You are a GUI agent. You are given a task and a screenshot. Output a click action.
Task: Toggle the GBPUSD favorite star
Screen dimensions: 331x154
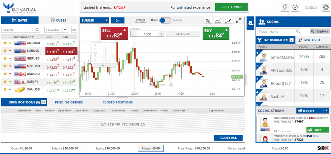(5, 59)
